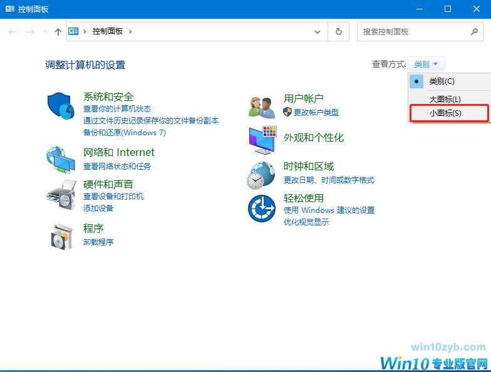Open 备份和还原(Windows 7) link
The image size is (491, 372).
tap(124, 133)
